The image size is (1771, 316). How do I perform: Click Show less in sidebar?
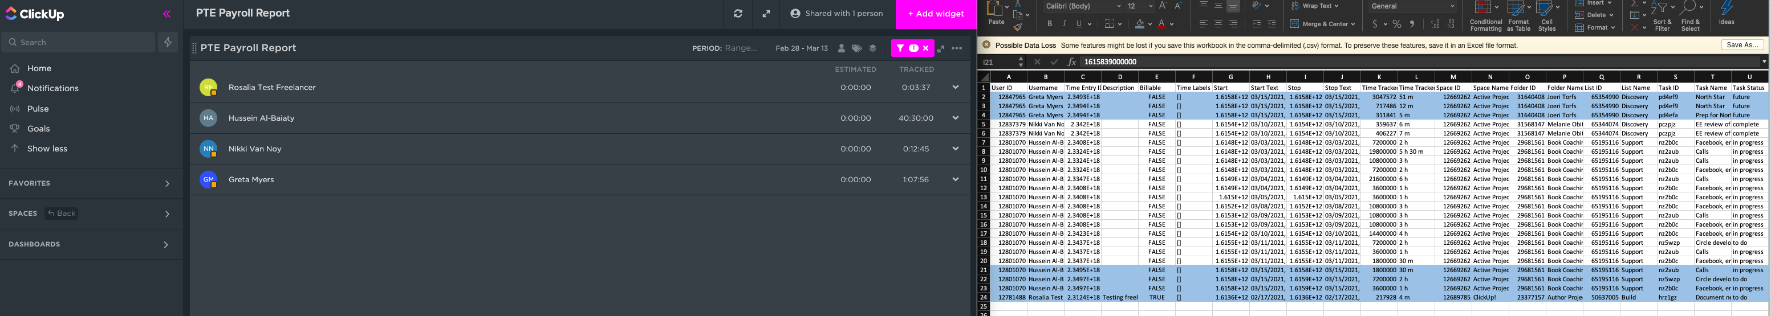(x=47, y=149)
